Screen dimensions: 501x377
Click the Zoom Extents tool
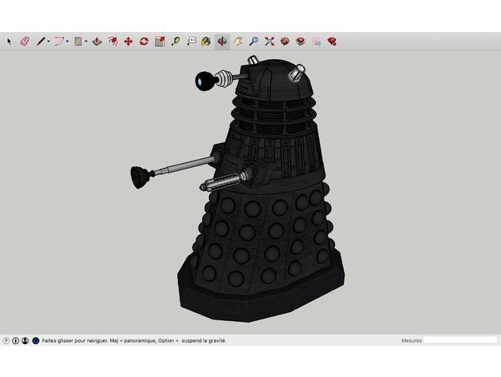click(270, 42)
